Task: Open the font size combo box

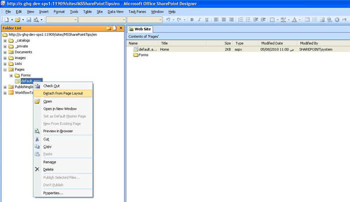Action: [144, 19]
